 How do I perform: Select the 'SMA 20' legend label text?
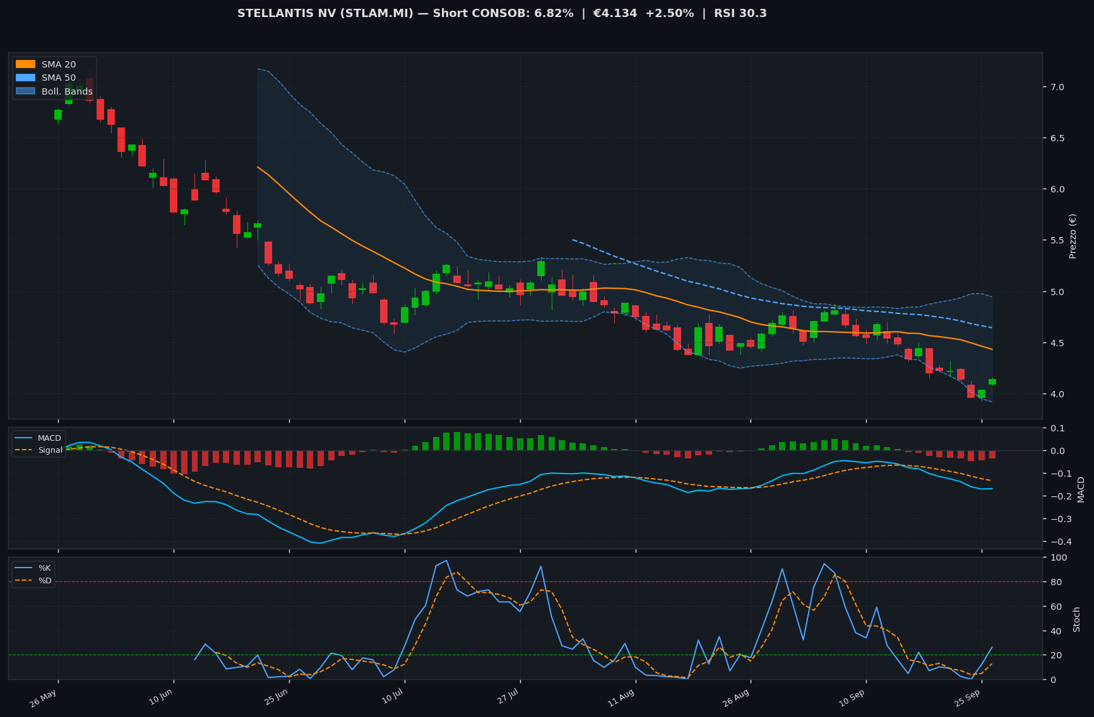coord(59,64)
